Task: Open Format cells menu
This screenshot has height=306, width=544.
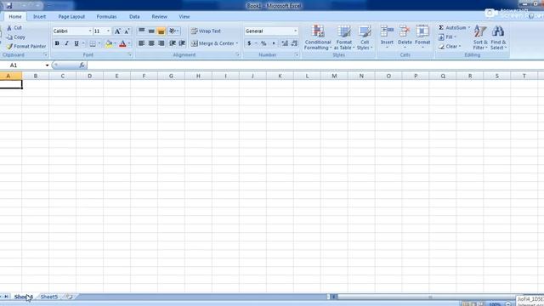Action: pyautogui.click(x=422, y=37)
